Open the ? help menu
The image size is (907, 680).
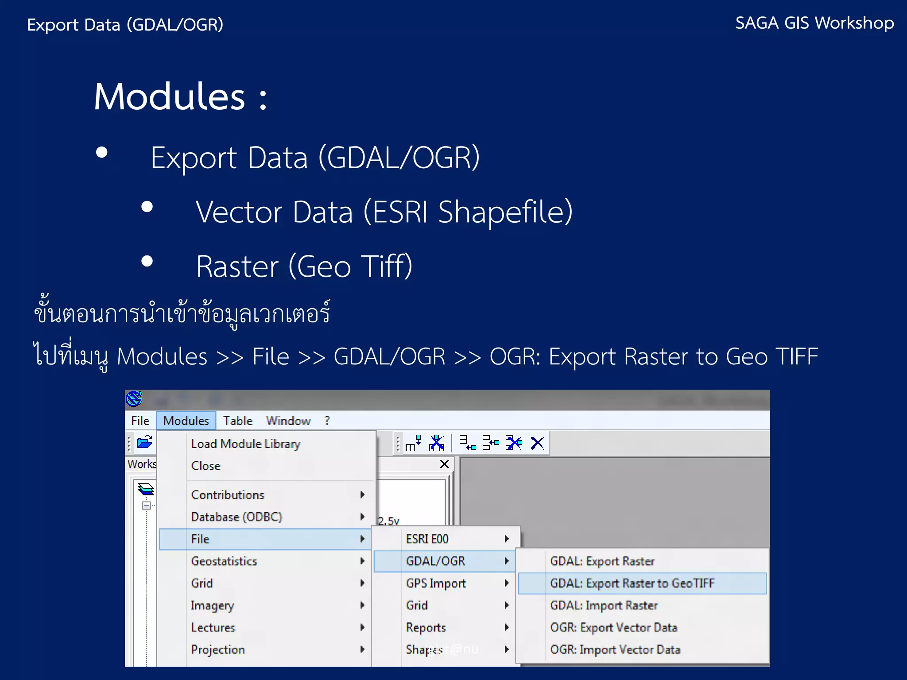coord(327,421)
